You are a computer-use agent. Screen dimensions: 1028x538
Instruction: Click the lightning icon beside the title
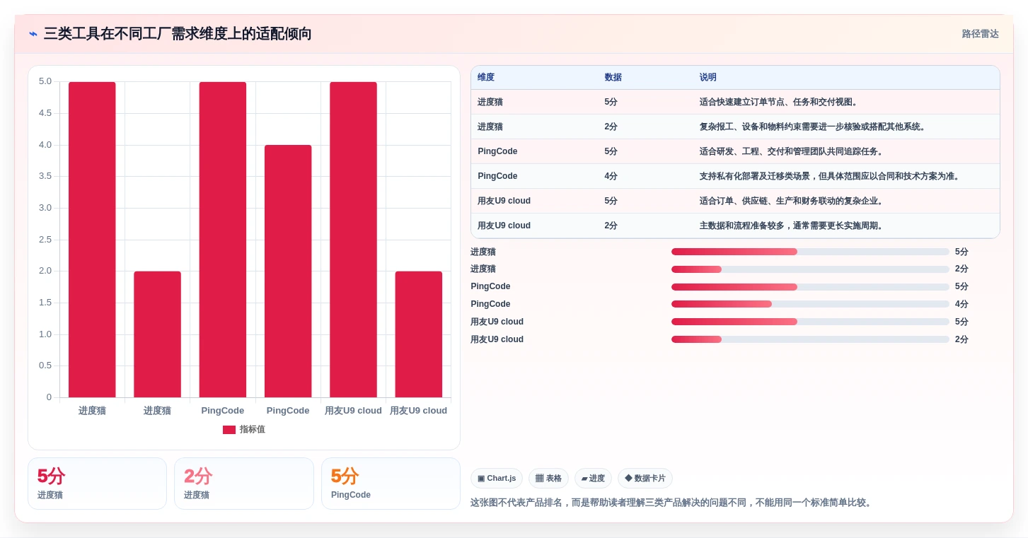33,34
